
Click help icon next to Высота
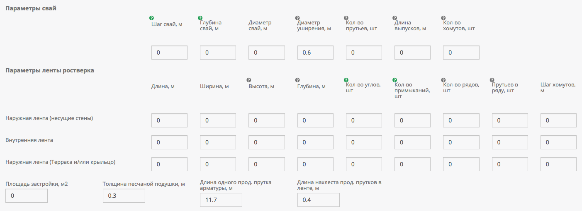[249, 80]
